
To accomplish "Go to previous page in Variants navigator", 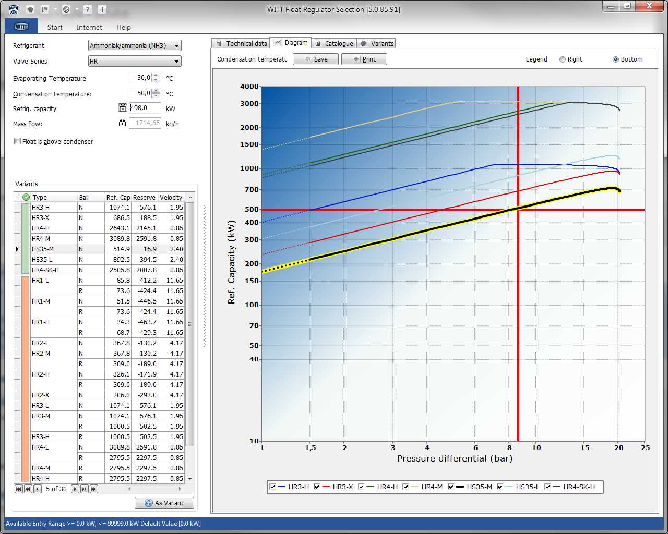I will [x=28, y=489].
